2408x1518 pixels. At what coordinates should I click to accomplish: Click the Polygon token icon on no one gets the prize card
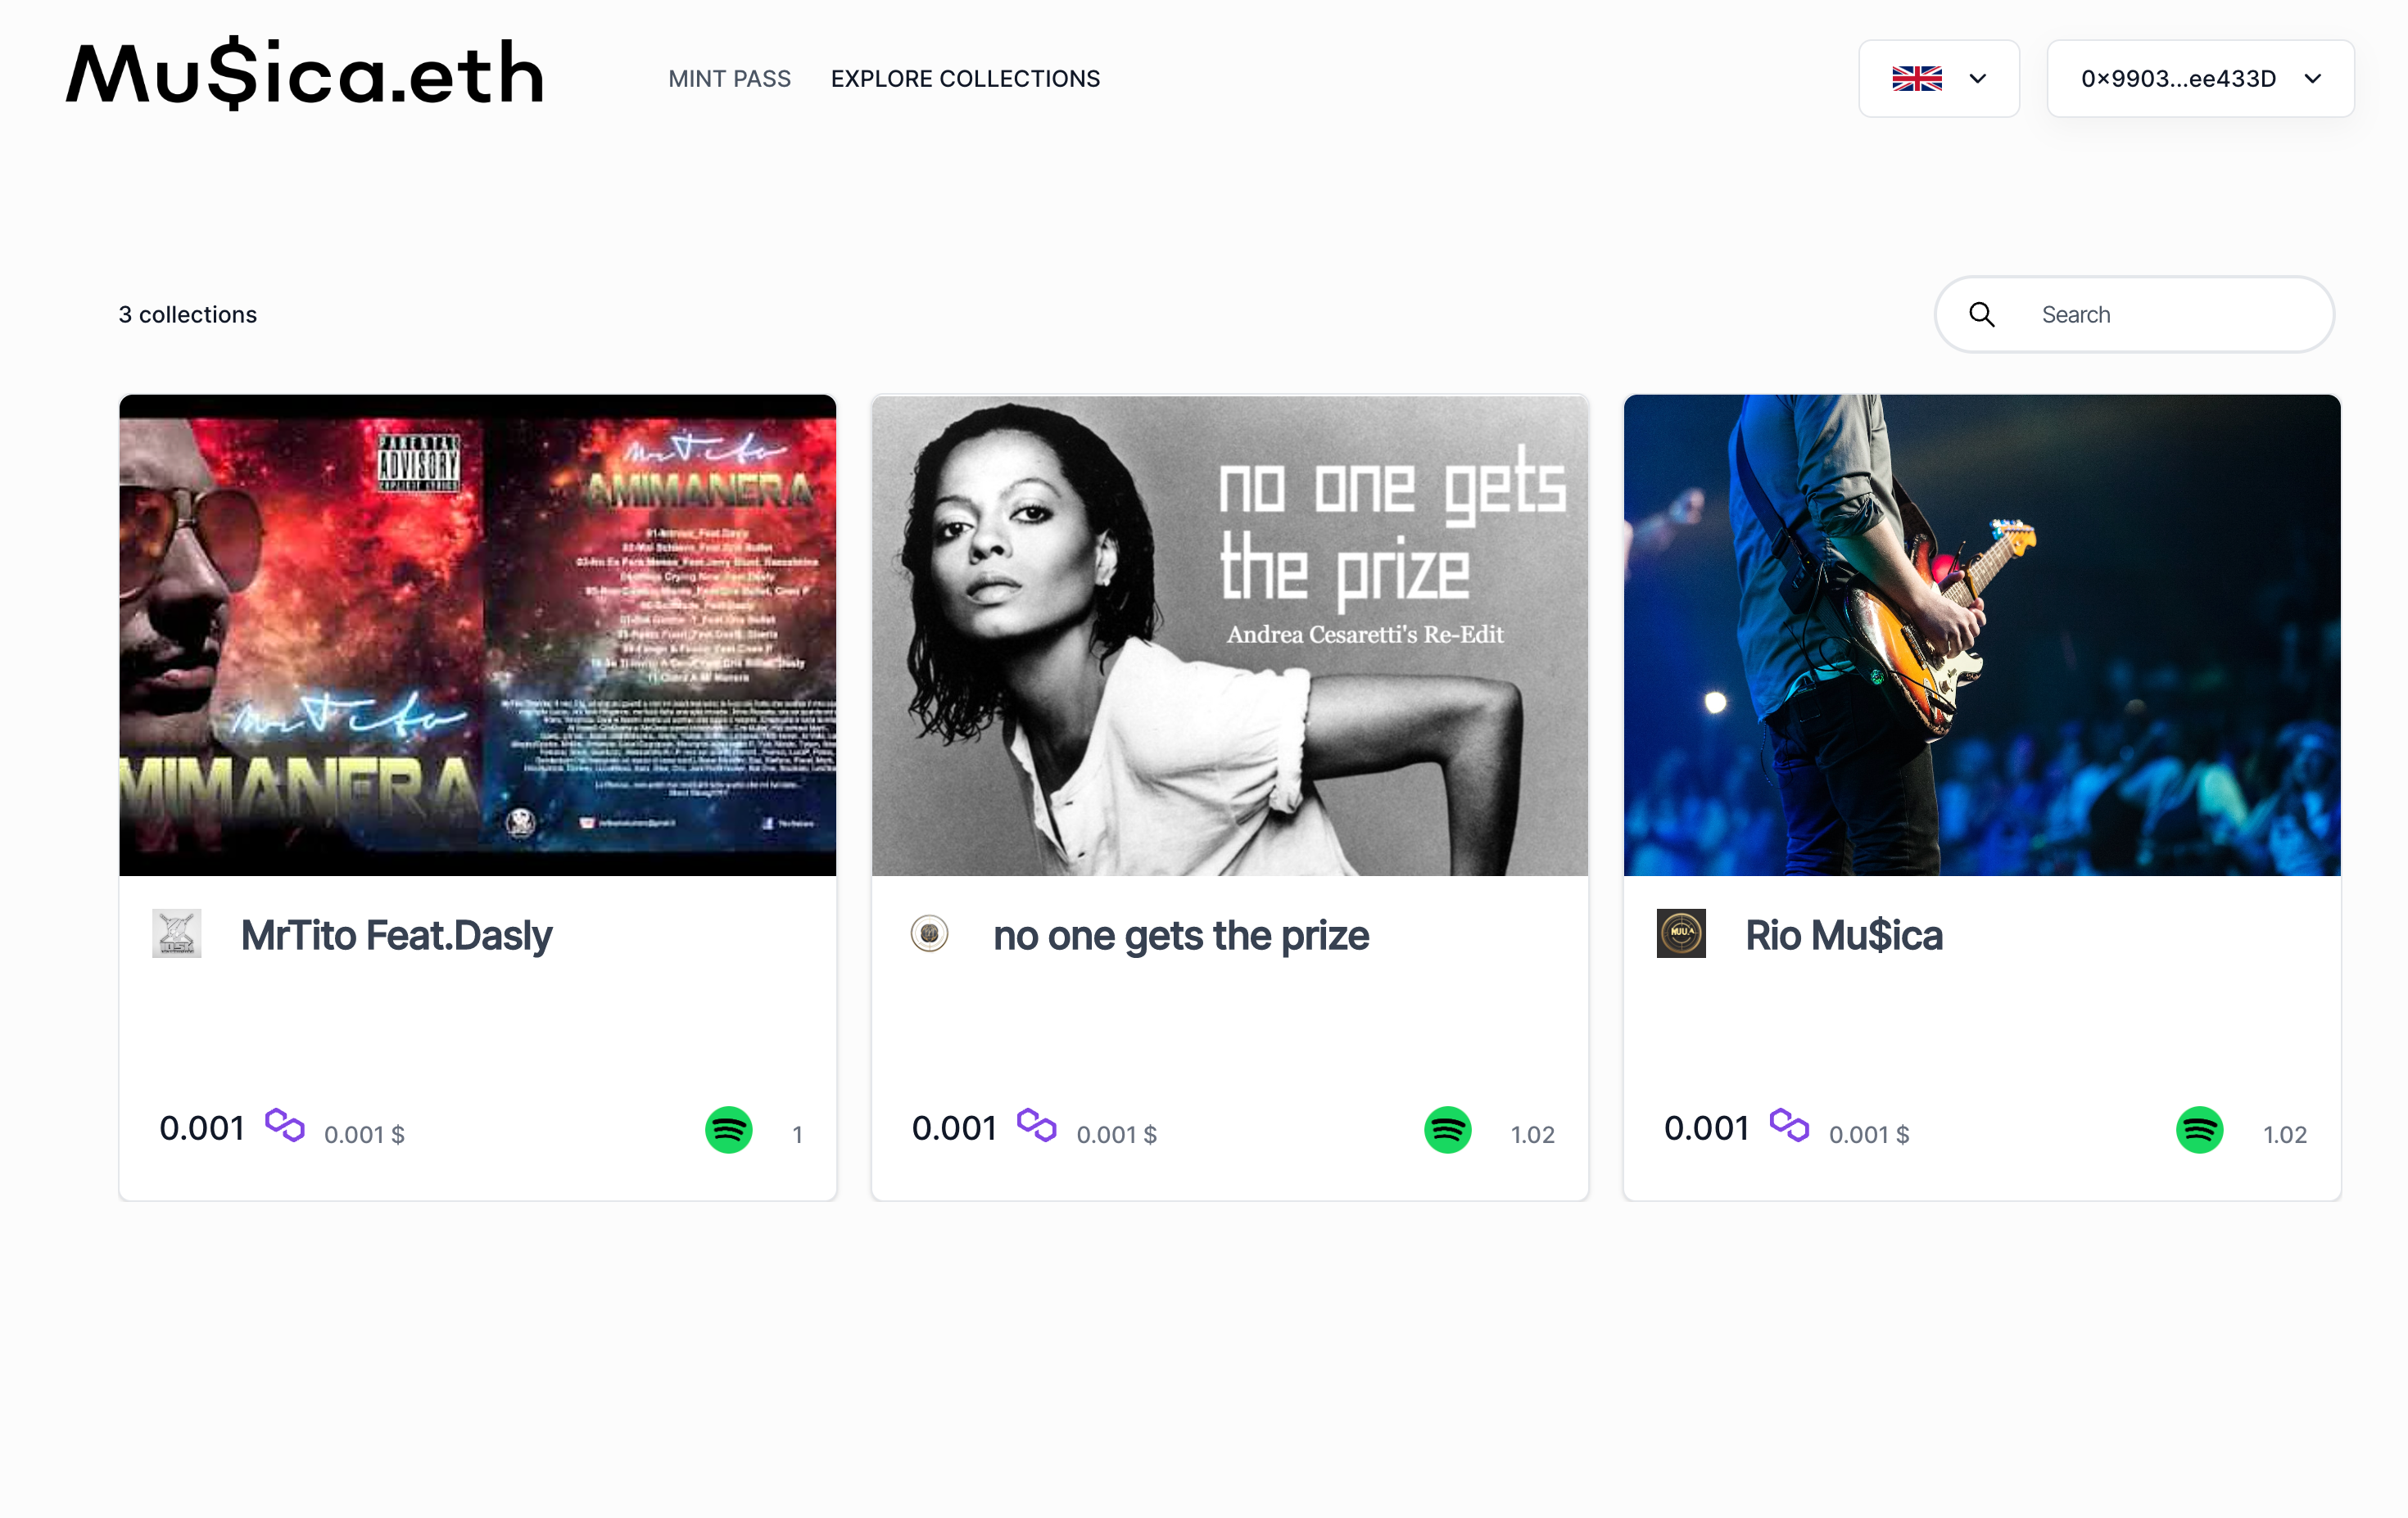point(1037,1125)
